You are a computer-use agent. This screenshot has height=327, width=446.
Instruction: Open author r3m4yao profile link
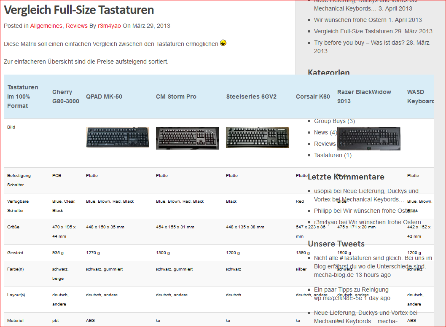[109, 26]
